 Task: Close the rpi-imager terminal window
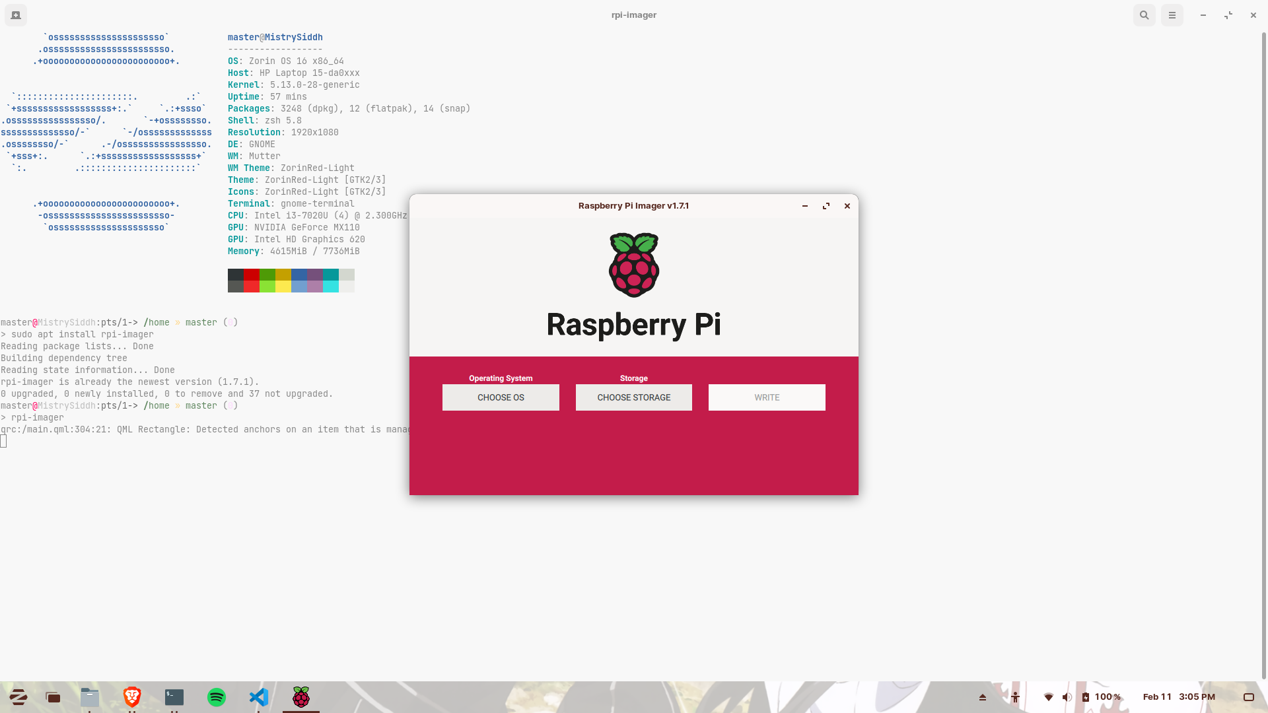pyautogui.click(x=1253, y=15)
